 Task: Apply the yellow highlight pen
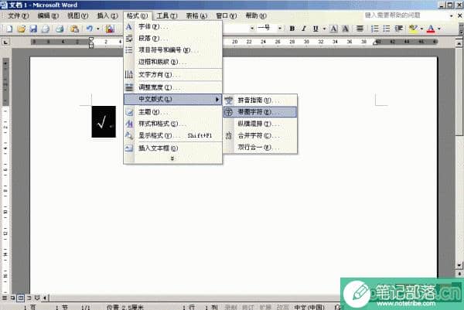click(x=413, y=29)
